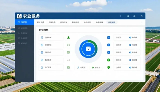160x92 pixels.
Task: Click the printer-like icon in the title bar
Action: 134,16
